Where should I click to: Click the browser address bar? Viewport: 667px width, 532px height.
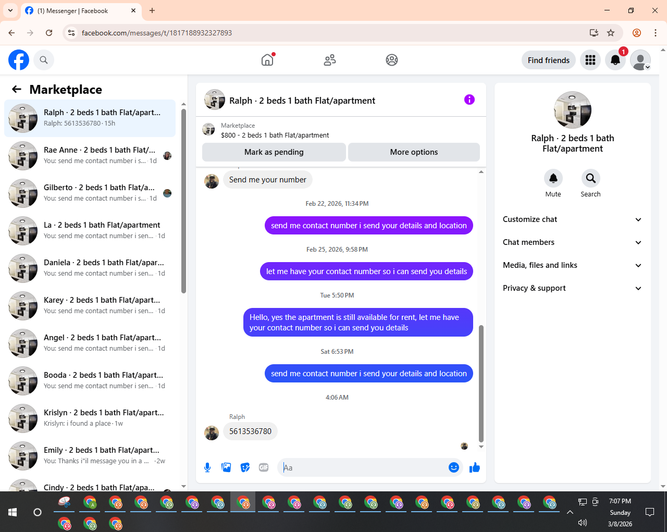333,33
